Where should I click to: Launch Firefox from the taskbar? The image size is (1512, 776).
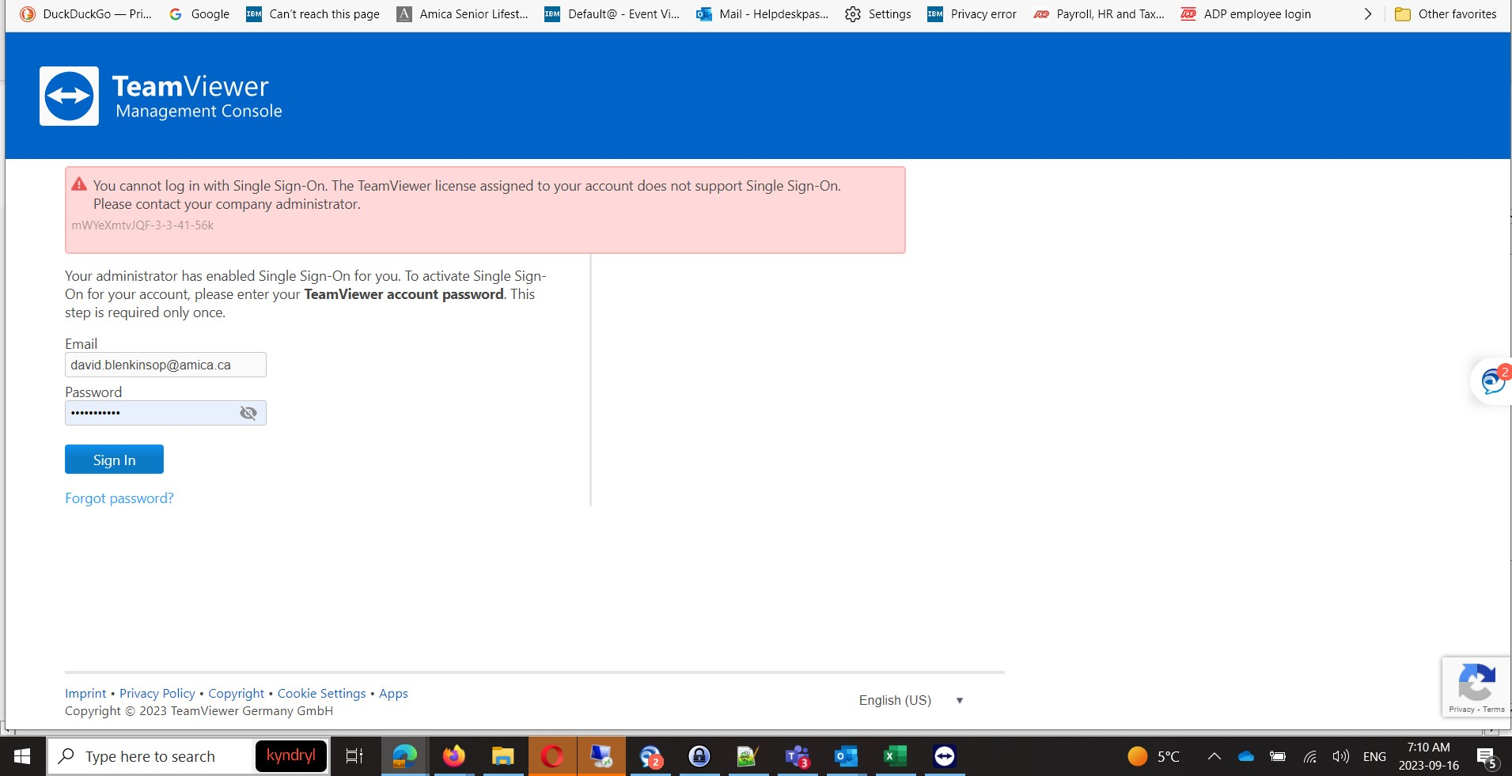pyautogui.click(x=454, y=756)
